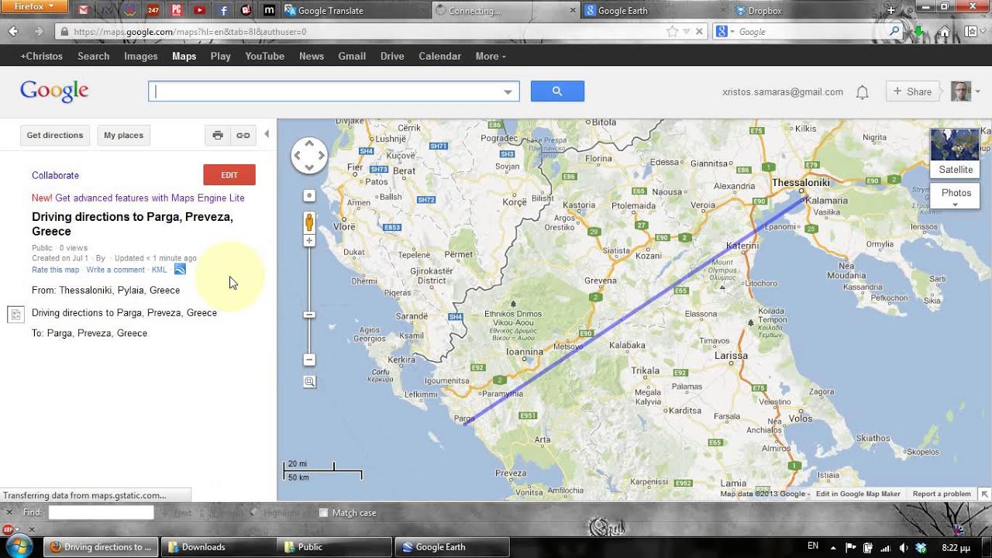Collapse the left side panel arrow
The height and width of the screenshot is (558, 992).
[x=267, y=134]
